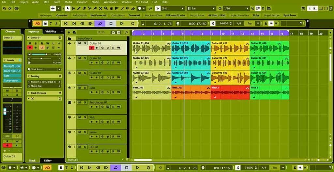Open track search magnifier in track list
The image size is (334, 172).
click(126, 32)
